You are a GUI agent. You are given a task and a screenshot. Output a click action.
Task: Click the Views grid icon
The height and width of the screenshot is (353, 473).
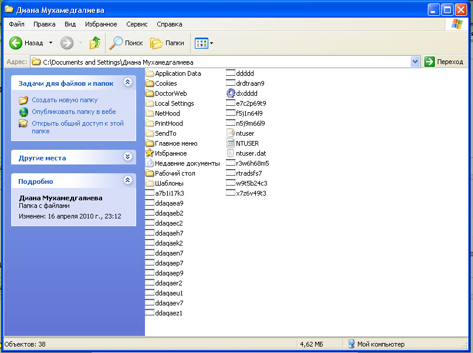[x=201, y=43]
